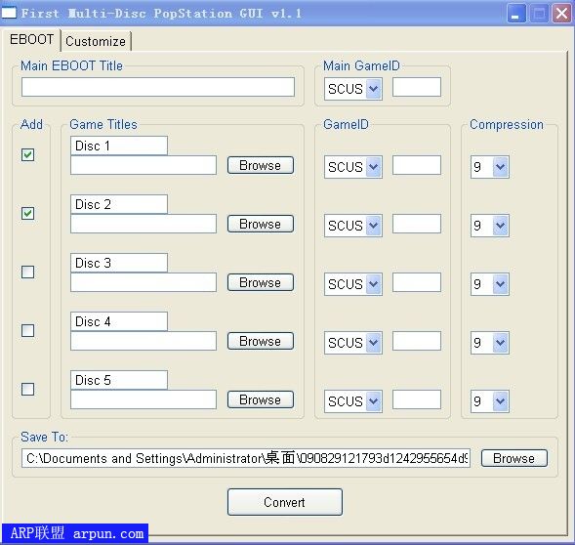Open the Disc 3 compression level dropdown
The image size is (575, 545).
(x=489, y=284)
